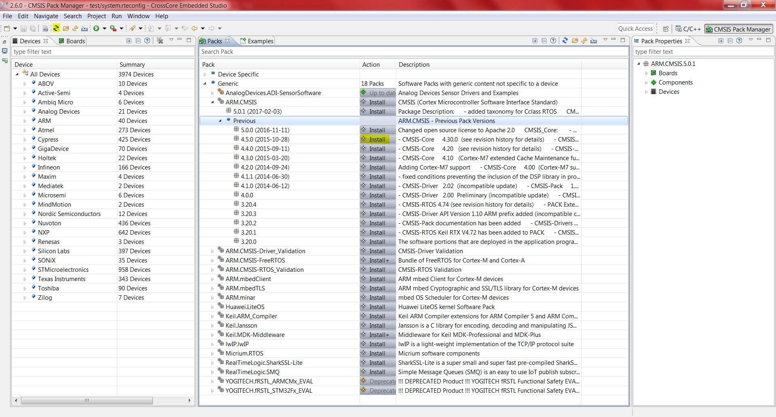
Task: Collapse the ARM.CMSIS pack node
Action: click(213, 102)
